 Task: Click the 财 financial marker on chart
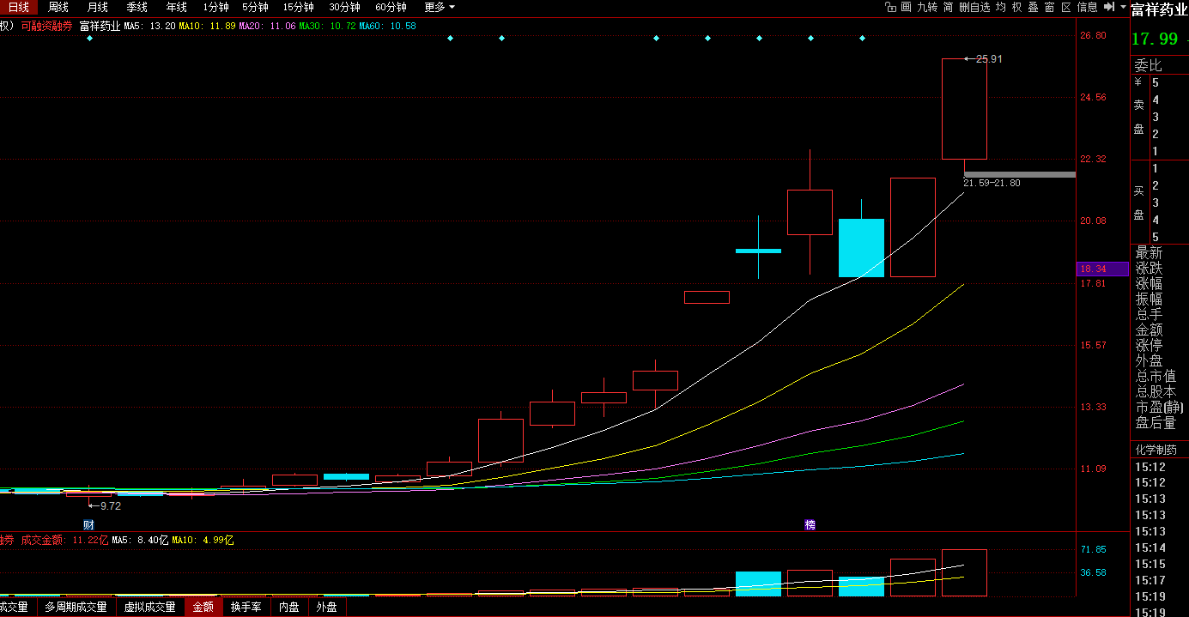point(88,524)
